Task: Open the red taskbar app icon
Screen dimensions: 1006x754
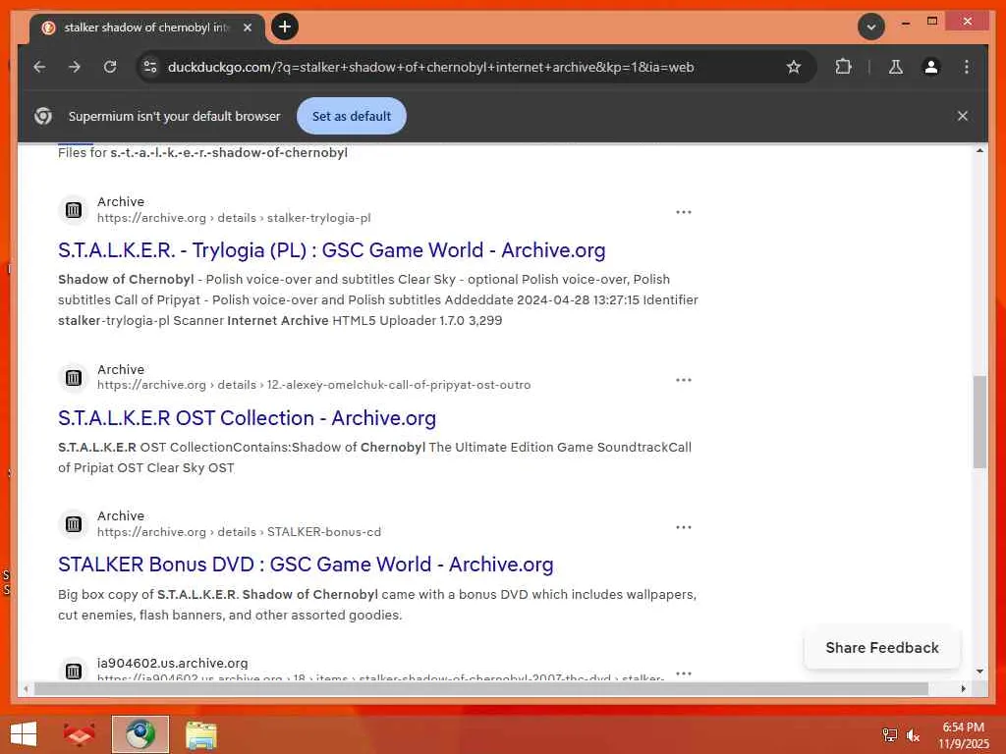Action: pos(79,734)
